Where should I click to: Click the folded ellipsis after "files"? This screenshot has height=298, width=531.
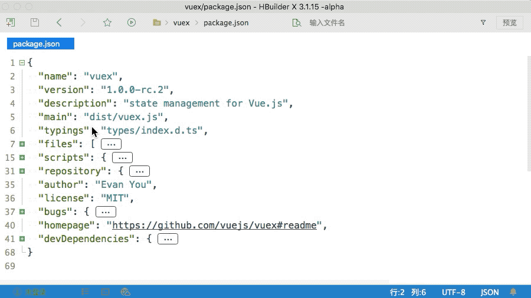(x=111, y=144)
